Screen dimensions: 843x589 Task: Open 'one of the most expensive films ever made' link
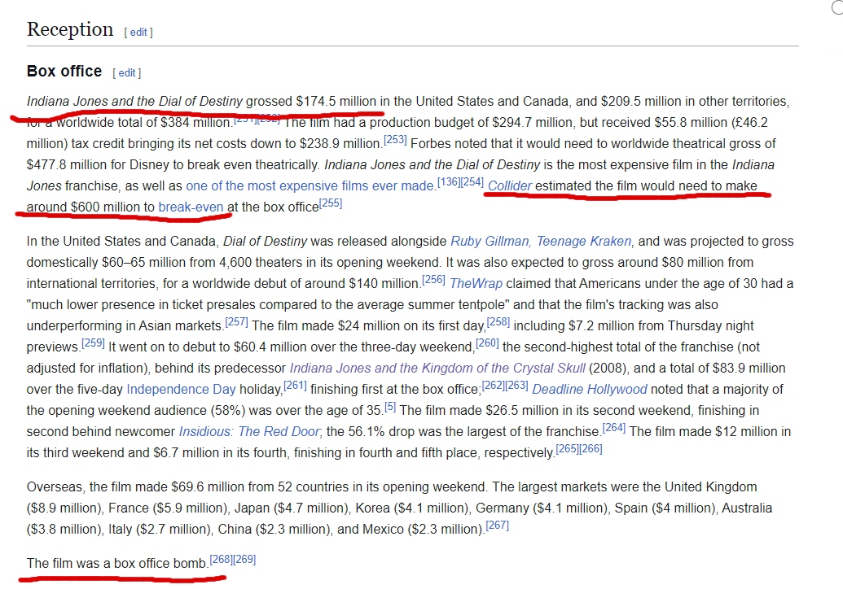[310, 185]
